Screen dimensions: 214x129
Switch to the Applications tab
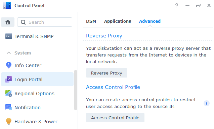[118, 21]
